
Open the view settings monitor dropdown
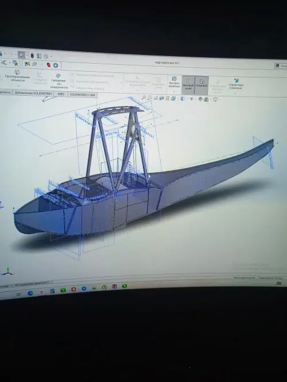216,99
